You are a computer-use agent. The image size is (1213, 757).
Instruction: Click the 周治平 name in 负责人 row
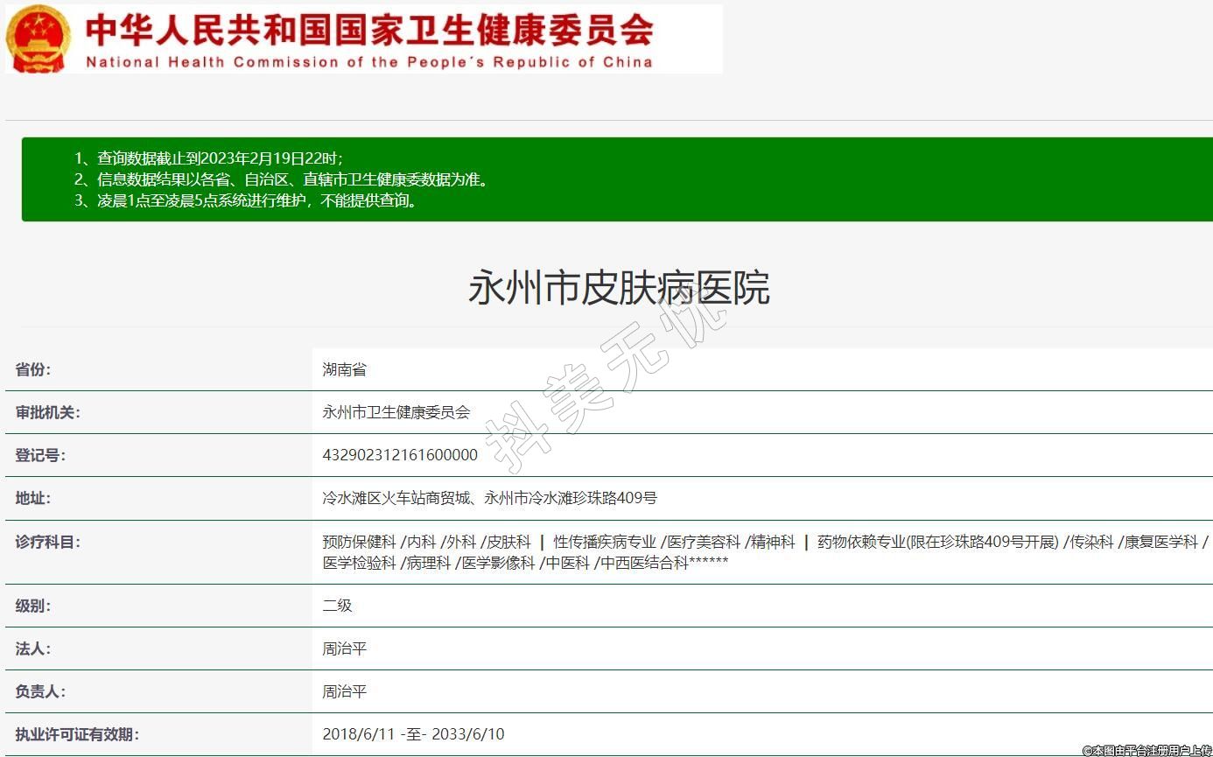pyautogui.click(x=344, y=691)
